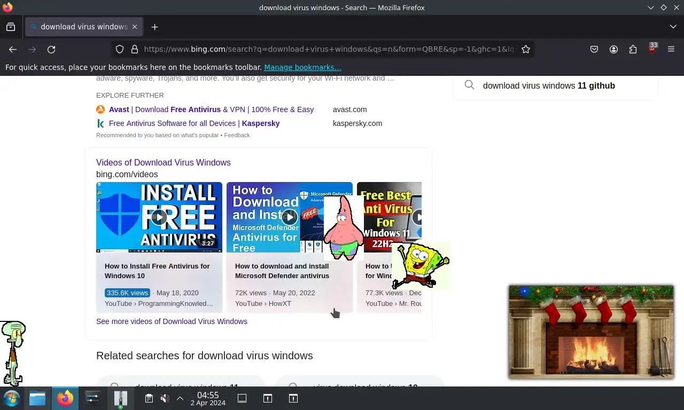This screenshot has width=684, height=410.
Task: Open the Extensions puzzle icon
Action: [x=633, y=49]
